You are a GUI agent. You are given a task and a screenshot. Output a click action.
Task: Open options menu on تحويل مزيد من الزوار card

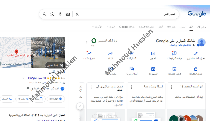click(91, 87)
